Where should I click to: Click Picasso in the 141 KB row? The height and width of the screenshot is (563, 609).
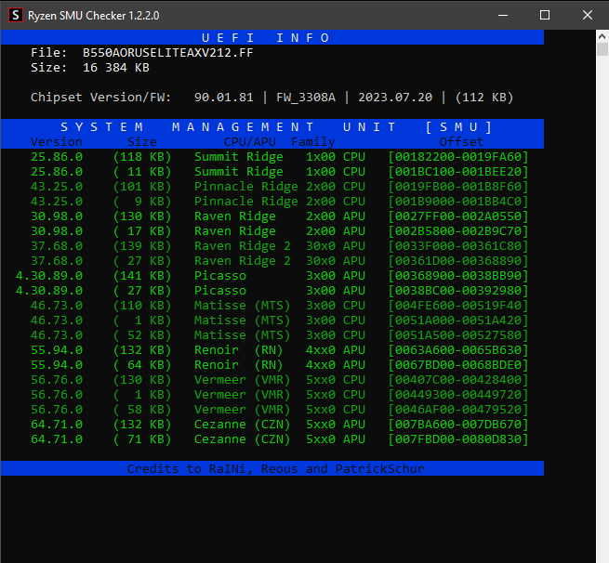220,276
